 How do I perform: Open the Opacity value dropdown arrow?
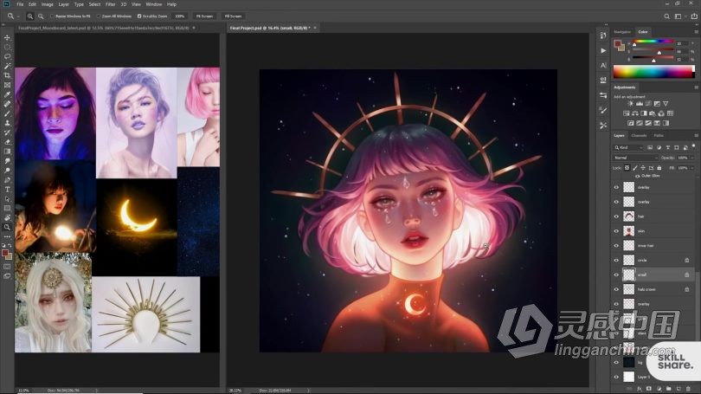click(692, 158)
